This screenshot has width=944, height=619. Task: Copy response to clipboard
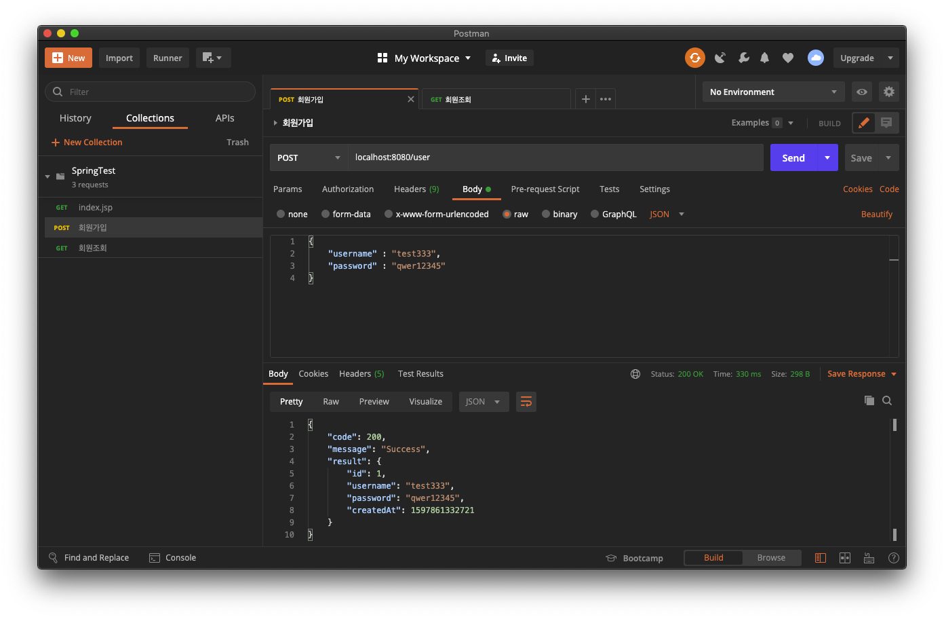[x=869, y=400]
